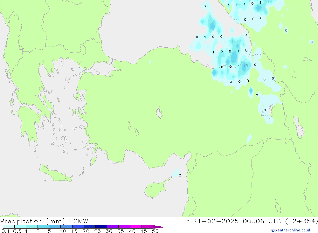Click the legend label "0.5"
Image resolution: width=318 pixels, height=233 pixels.
[x=17, y=231]
